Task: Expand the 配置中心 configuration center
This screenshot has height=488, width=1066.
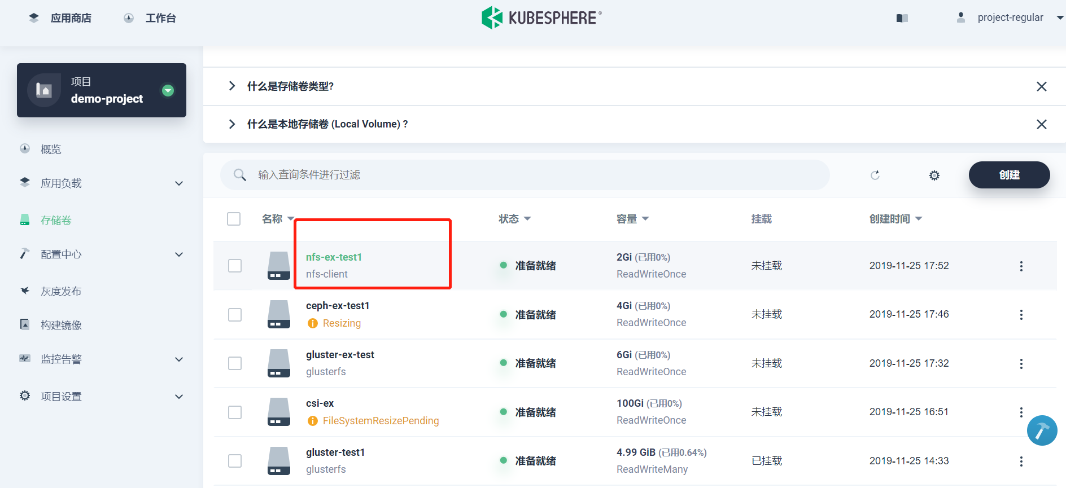Action: [x=102, y=254]
